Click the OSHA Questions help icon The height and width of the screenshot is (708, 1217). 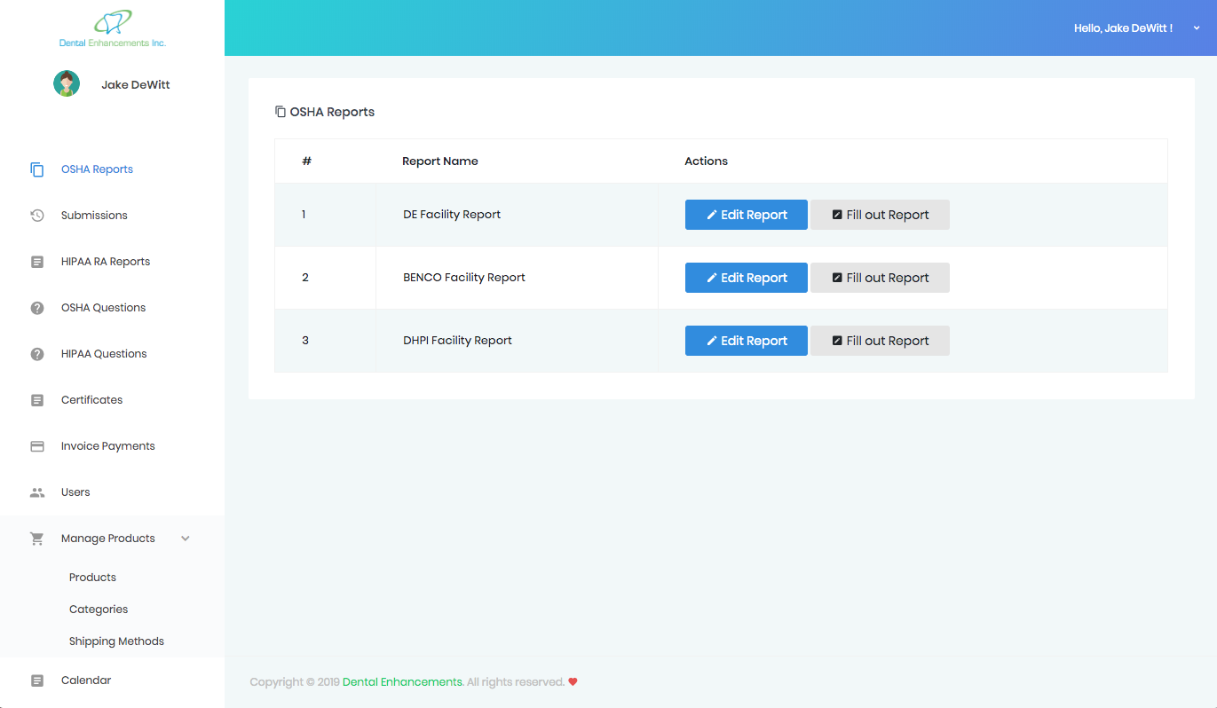[x=37, y=308]
